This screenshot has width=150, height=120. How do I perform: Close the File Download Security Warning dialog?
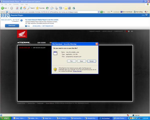pos(97,44)
